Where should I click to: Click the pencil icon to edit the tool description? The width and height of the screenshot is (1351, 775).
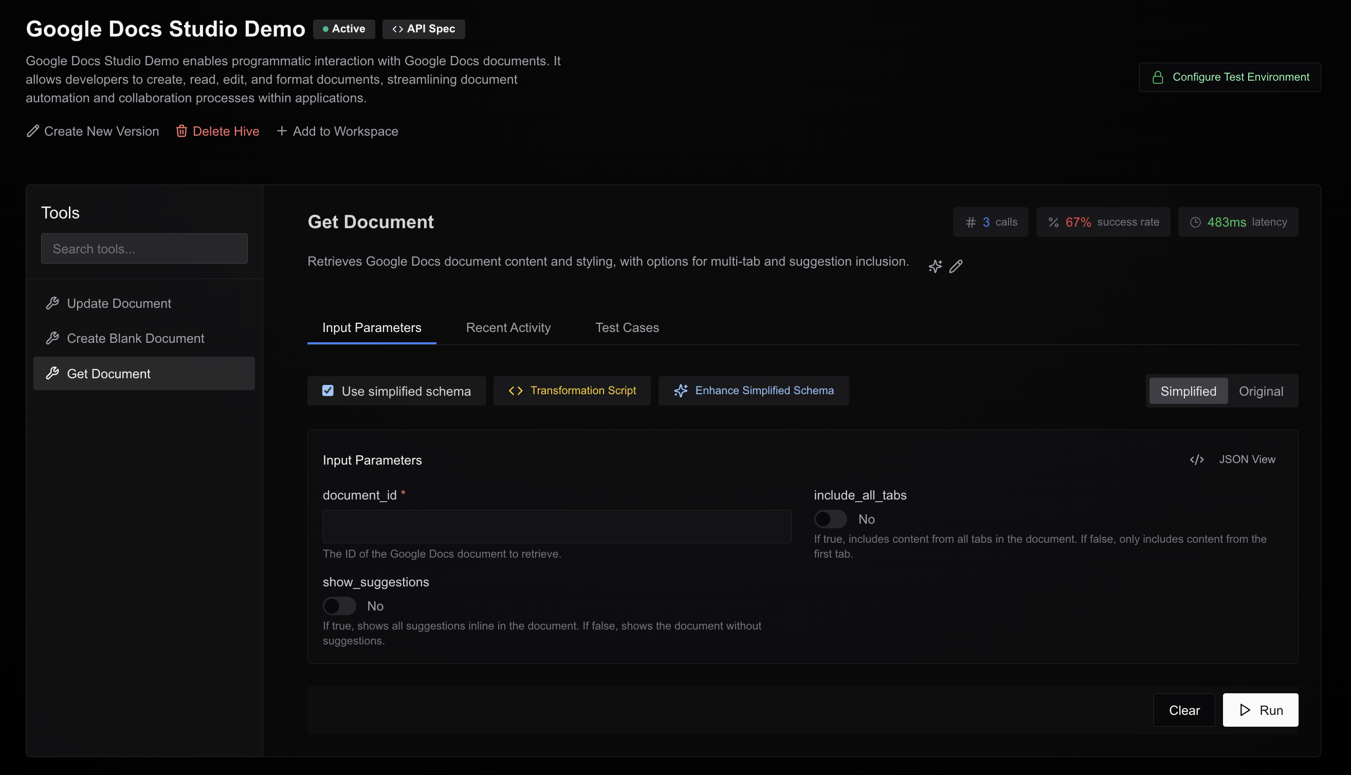click(x=957, y=266)
